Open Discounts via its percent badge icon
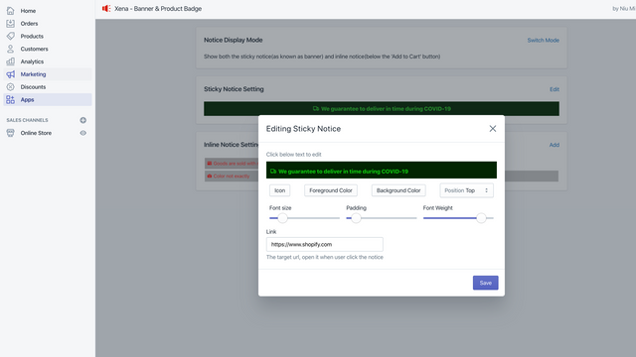Screen dimensions: 636x357 [11, 87]
